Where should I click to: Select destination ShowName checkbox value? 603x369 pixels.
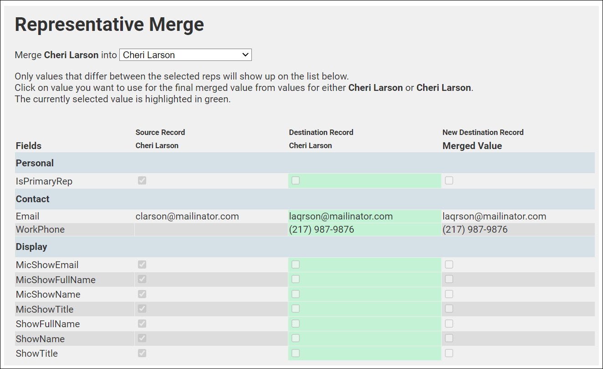point(296,339)
